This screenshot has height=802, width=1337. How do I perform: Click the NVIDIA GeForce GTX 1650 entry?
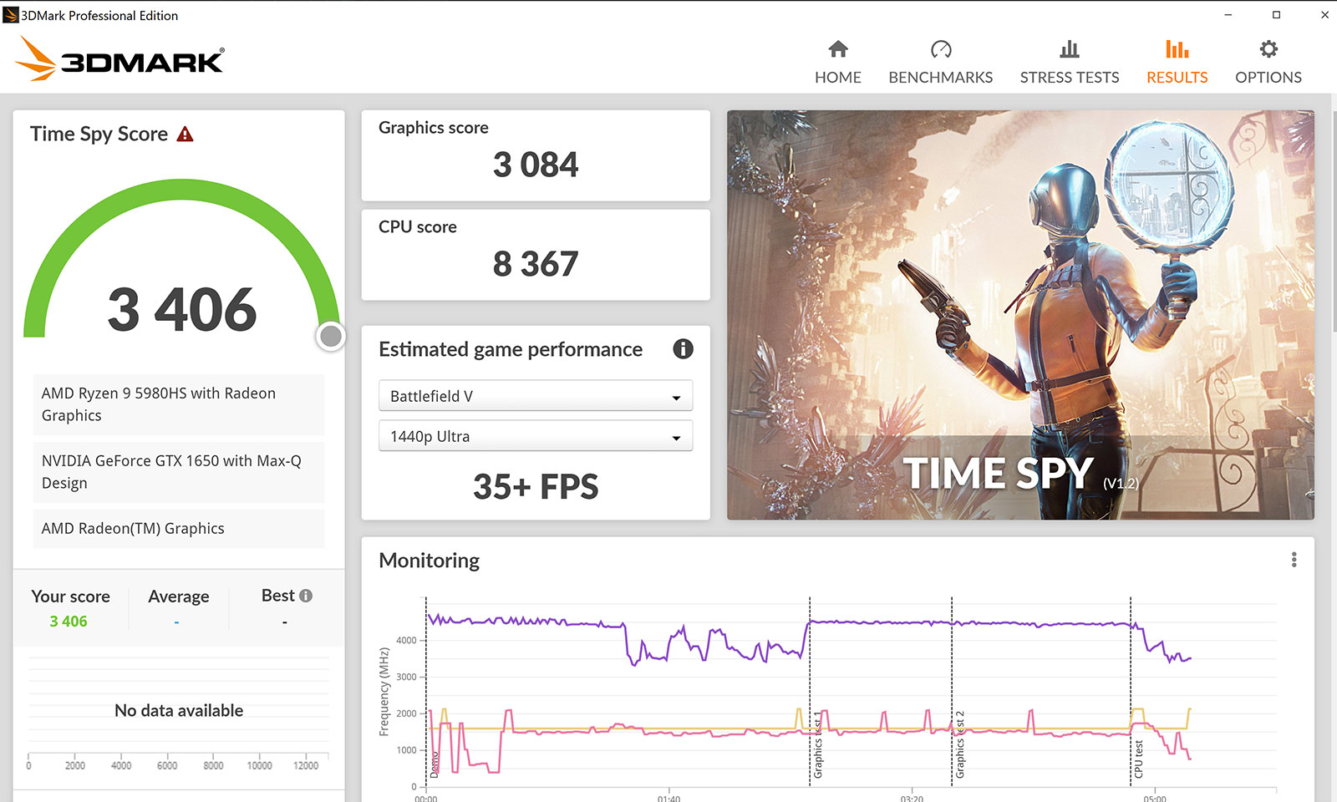coord(179,472)
